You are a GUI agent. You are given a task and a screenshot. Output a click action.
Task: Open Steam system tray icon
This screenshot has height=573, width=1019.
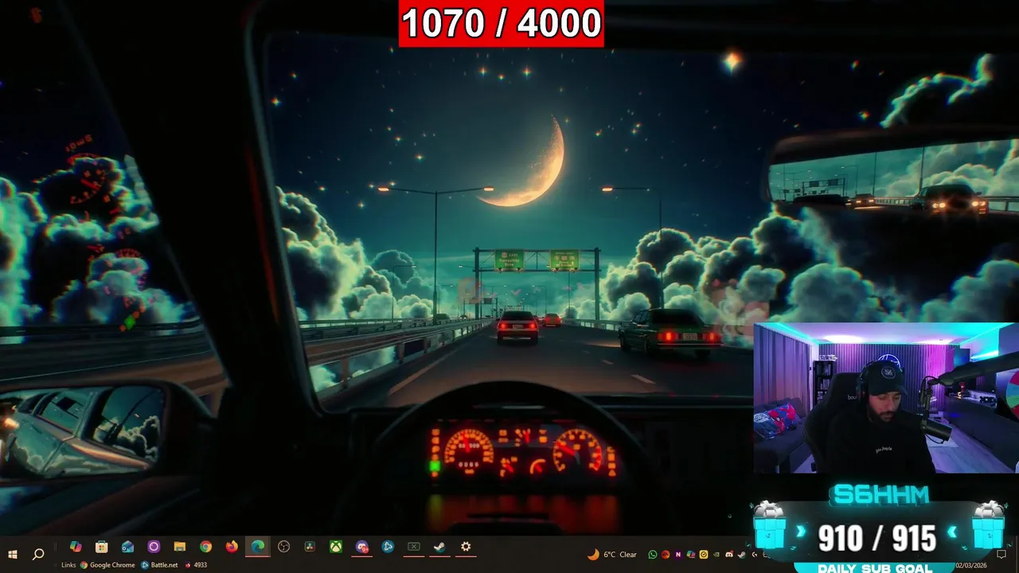[741, 555]
